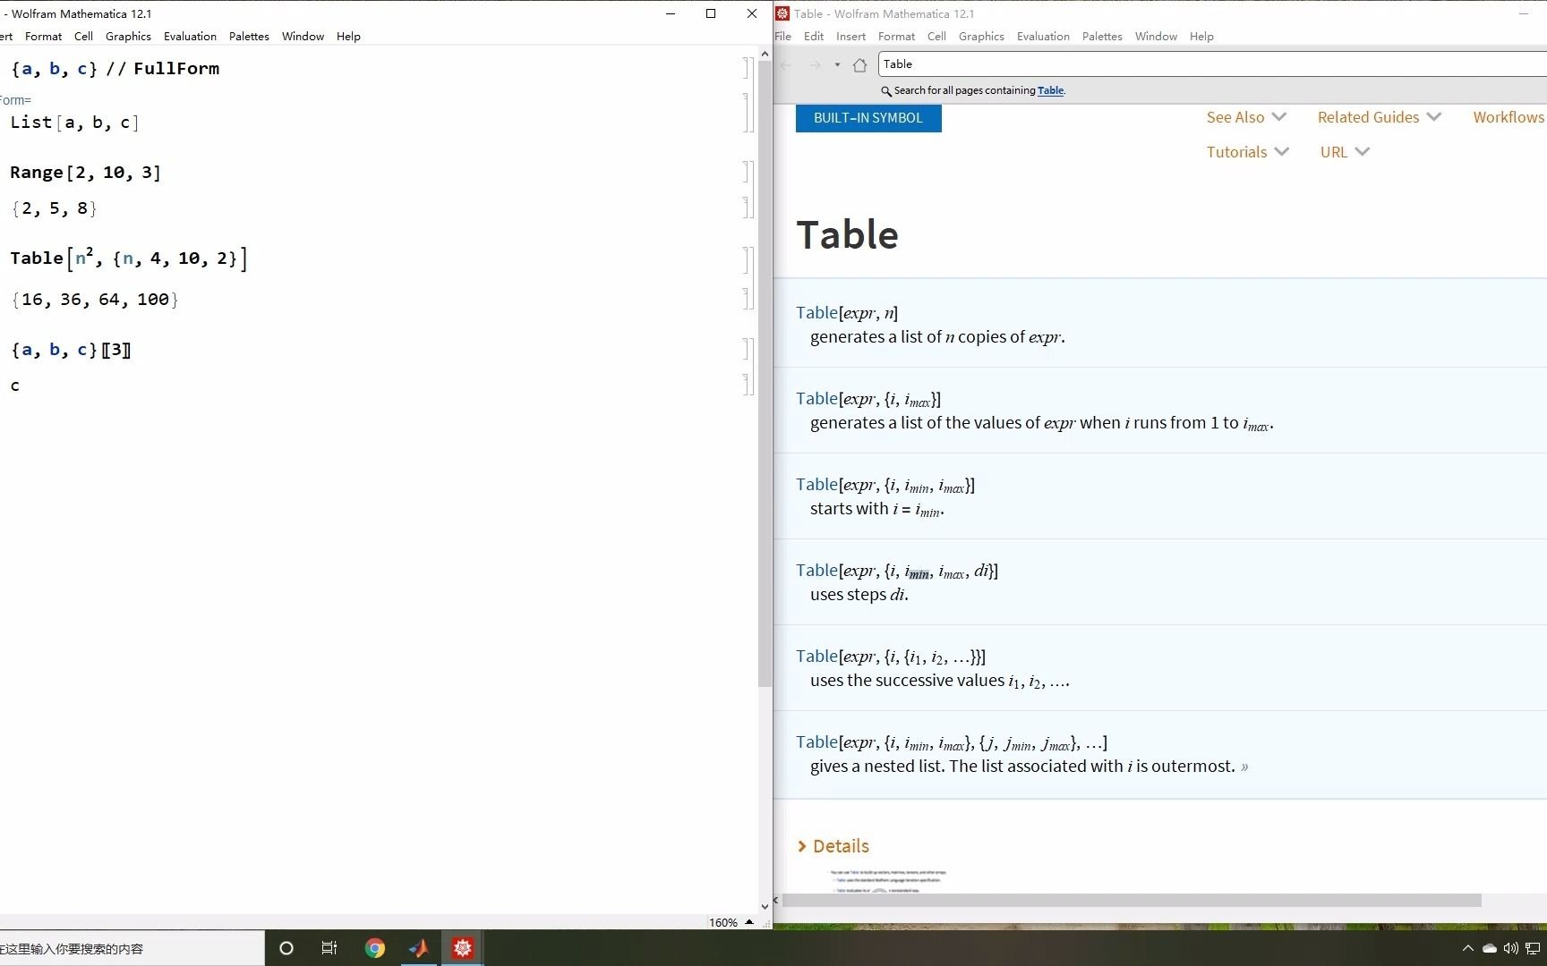Image resolution: width=1547 pixels, height=966 pixels.
Task: Click the notebook scrollbar down arrow
Action: tap(765, 906)
